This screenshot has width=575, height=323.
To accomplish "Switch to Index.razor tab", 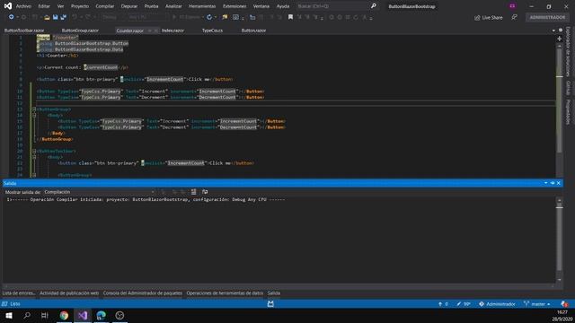I will [x=172, y=31].
